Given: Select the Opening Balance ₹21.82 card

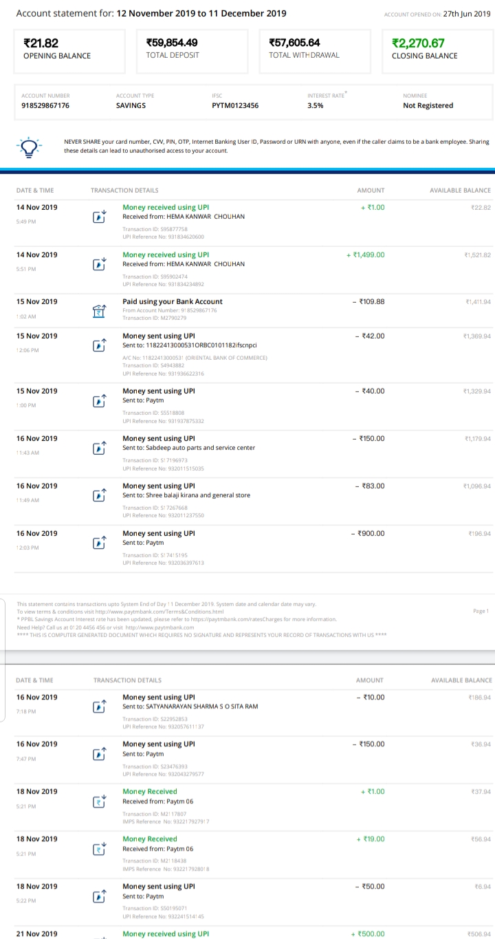Looking at the screenshot, I should (x=70, y=51).
